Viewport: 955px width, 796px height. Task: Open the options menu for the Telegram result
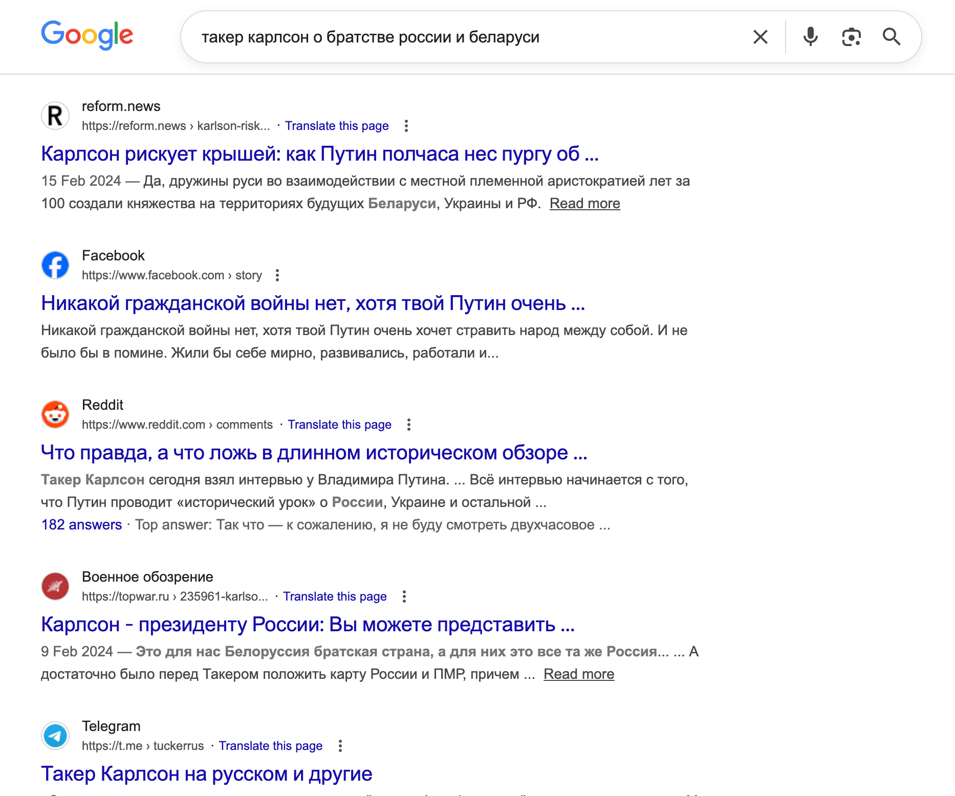[340, 746]
